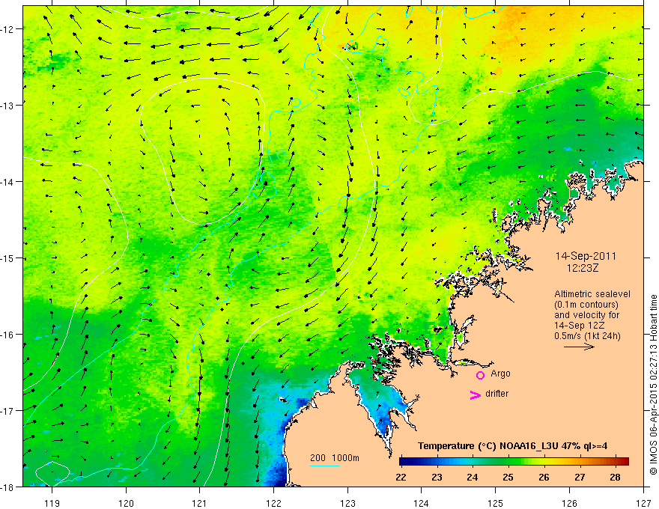Click the 28 value on temperature scale

coord(615,477)
